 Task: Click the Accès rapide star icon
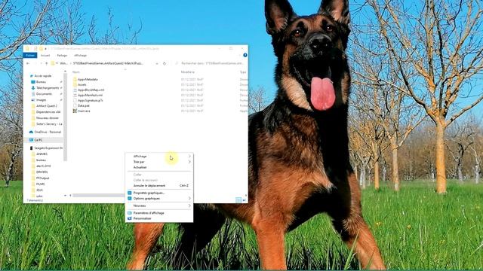[31, 75]
